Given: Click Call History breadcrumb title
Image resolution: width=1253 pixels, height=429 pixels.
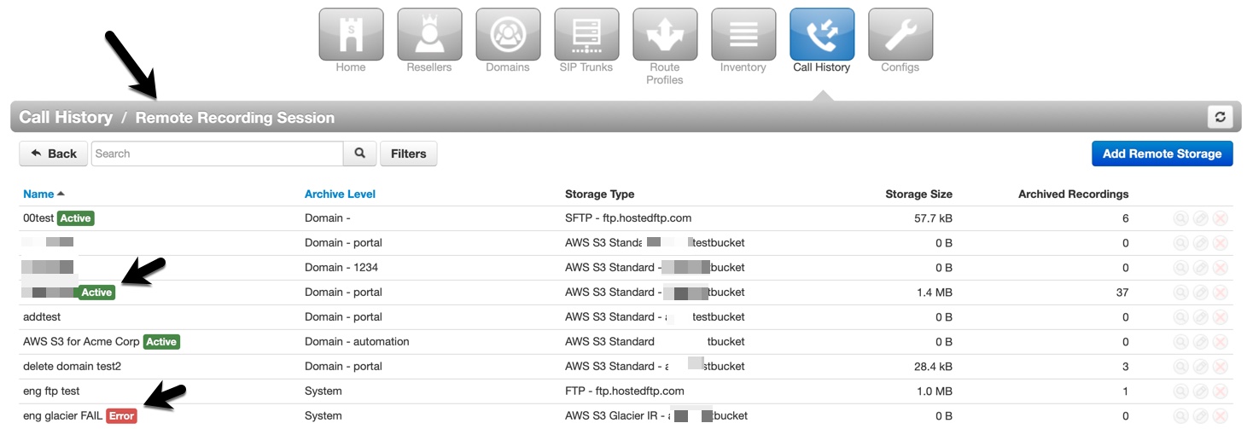Looking at the screenshot, I should point(66,118).
